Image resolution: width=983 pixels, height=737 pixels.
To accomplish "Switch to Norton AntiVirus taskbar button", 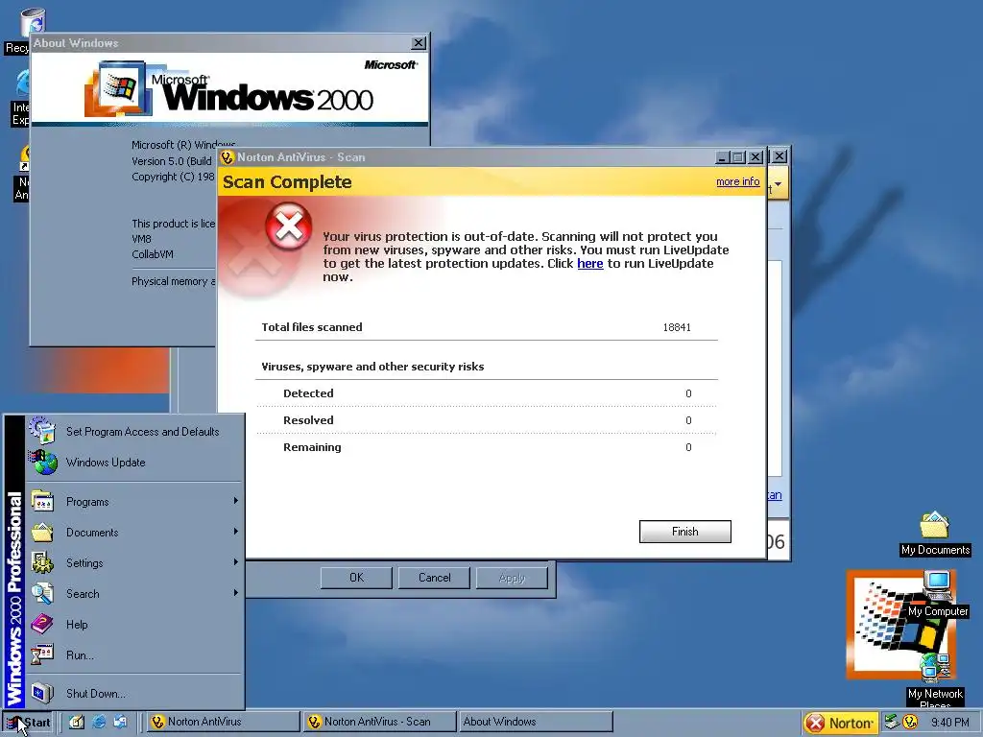I will pos(223,722).
